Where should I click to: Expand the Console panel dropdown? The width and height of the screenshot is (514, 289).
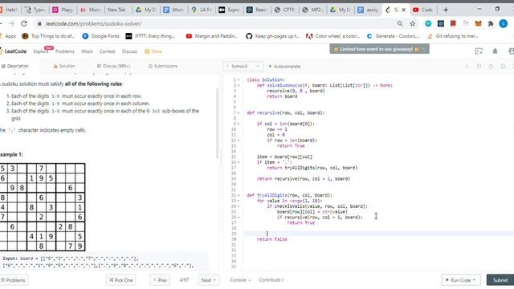(240, 280)
